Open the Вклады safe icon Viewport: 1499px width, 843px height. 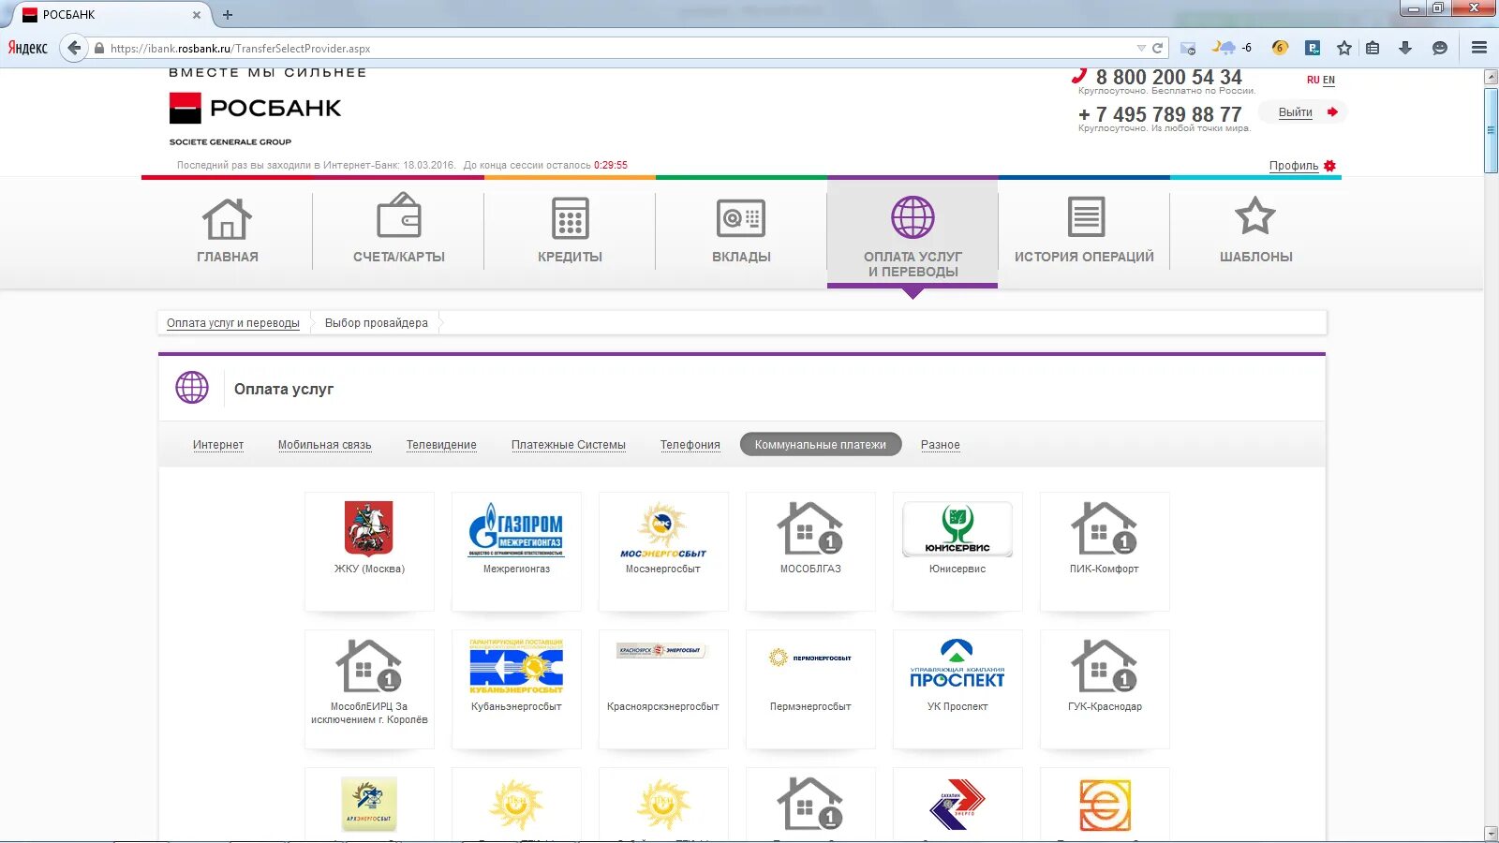click(741, 218)
